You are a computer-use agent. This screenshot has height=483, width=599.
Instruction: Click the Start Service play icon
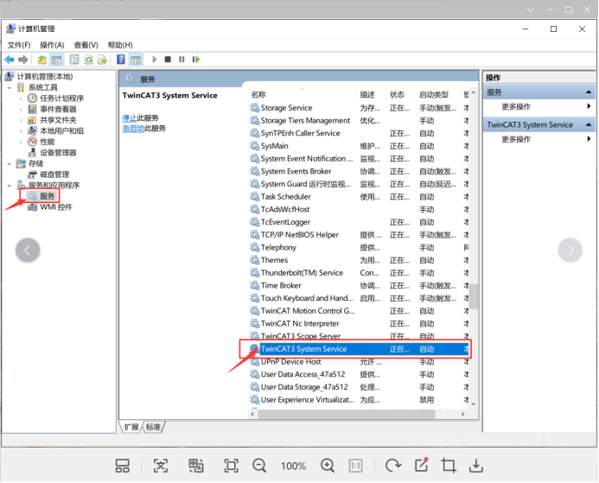pos(155,60)
